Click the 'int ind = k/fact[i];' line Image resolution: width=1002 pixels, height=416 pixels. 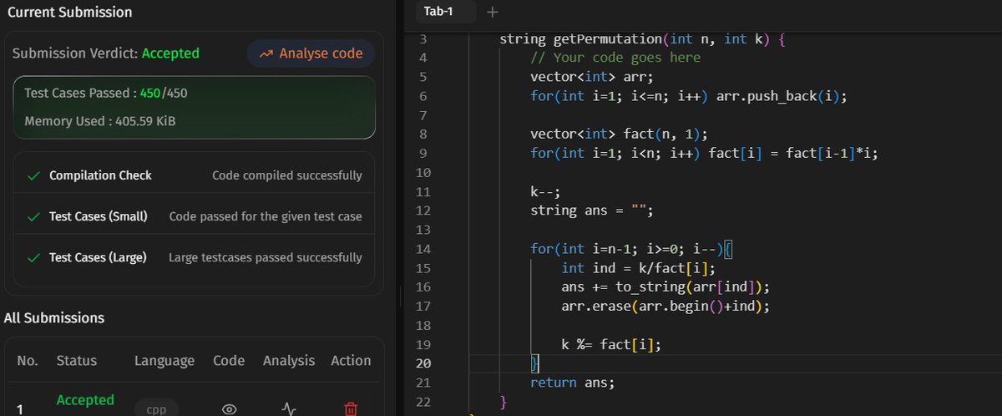coord(639,268)
